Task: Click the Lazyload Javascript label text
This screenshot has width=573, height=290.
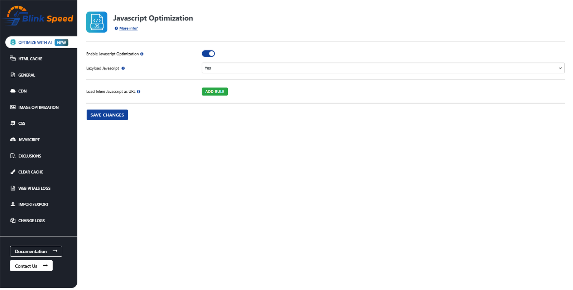Action: click(x=103, y=68)
